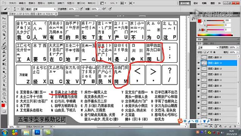This screenshot has width=241, height=136.
Task: Adjust the R red color slider
Action: click(x=215, y=20)
